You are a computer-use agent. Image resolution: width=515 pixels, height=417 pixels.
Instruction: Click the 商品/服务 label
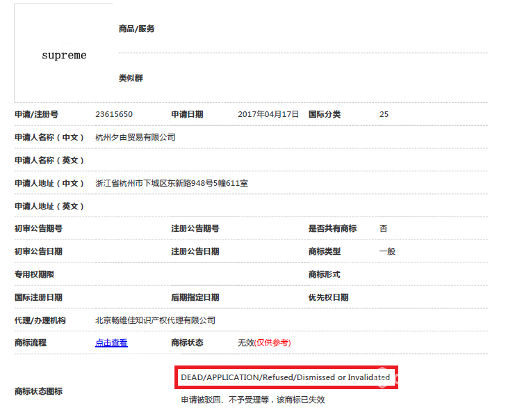pyautogui.click(x=137, y=29)
